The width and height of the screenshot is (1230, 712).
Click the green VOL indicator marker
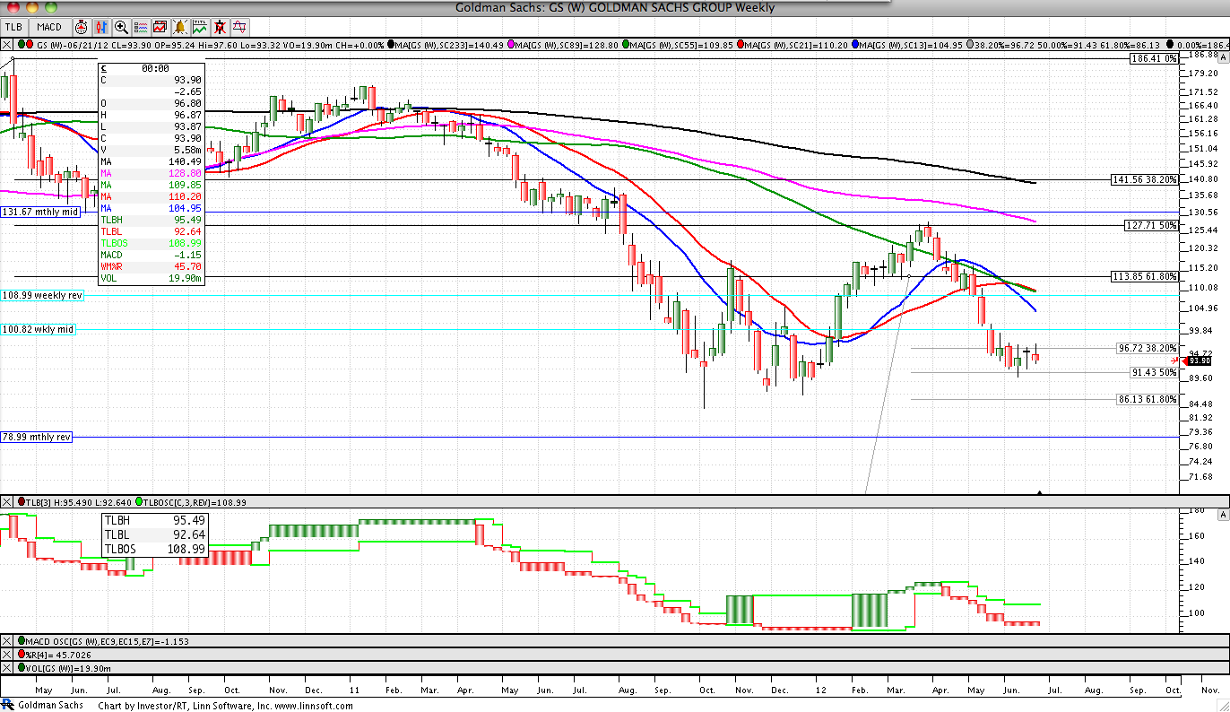(x=22, y=668)
